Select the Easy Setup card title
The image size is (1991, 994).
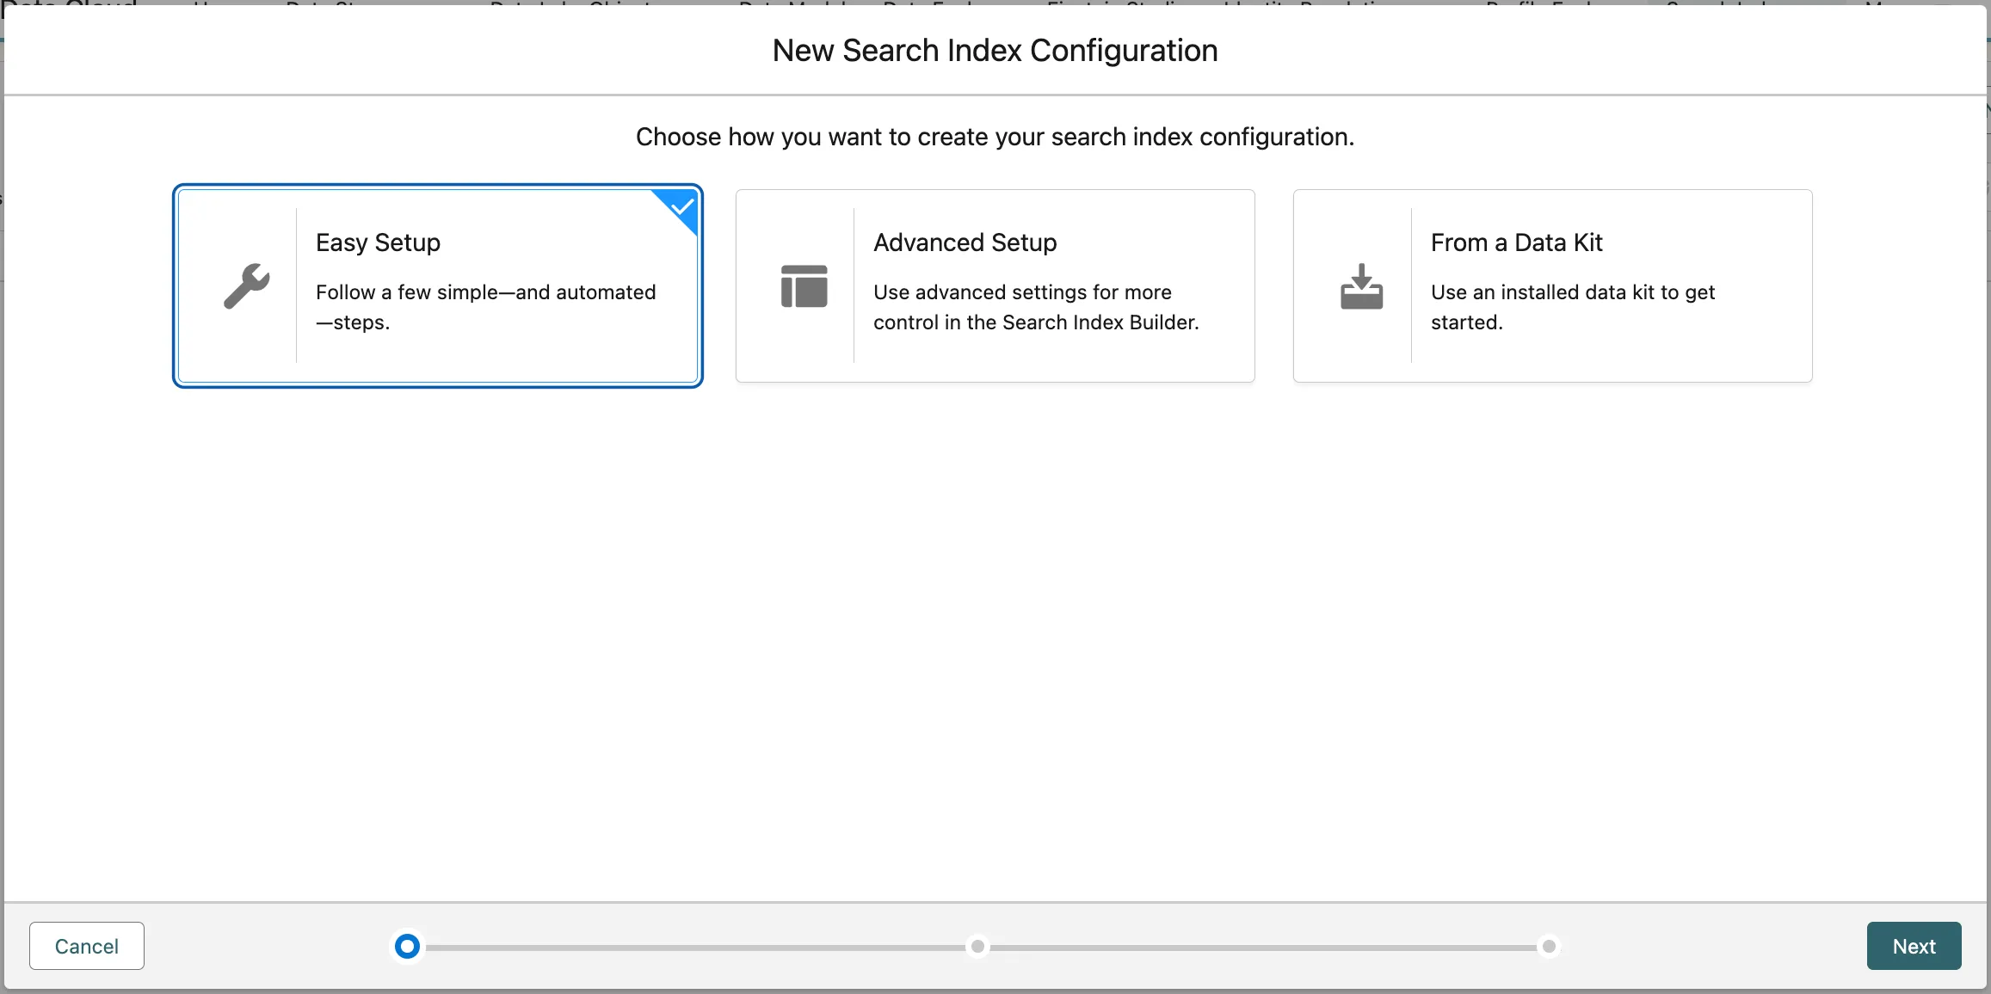coord(378,242)
